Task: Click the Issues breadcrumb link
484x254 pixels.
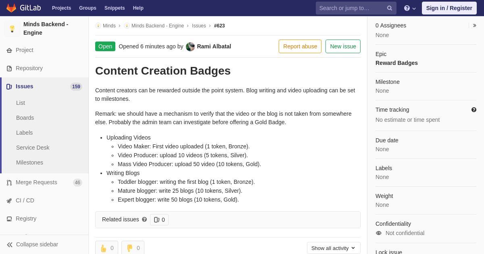Action: click(x=199, y=26)
